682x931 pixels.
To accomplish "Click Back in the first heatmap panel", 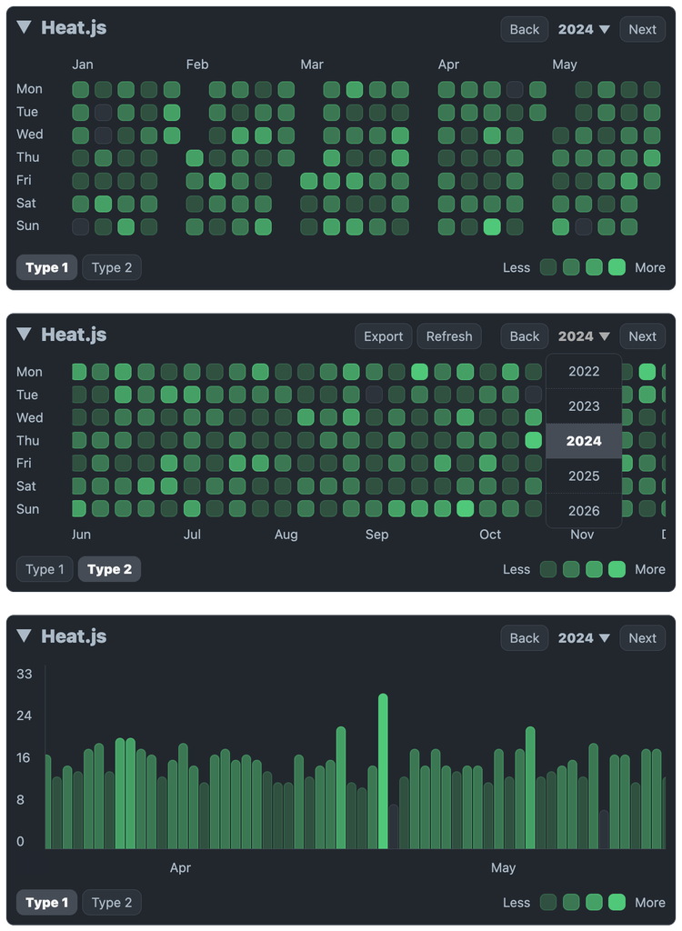I will coord(525,29).
